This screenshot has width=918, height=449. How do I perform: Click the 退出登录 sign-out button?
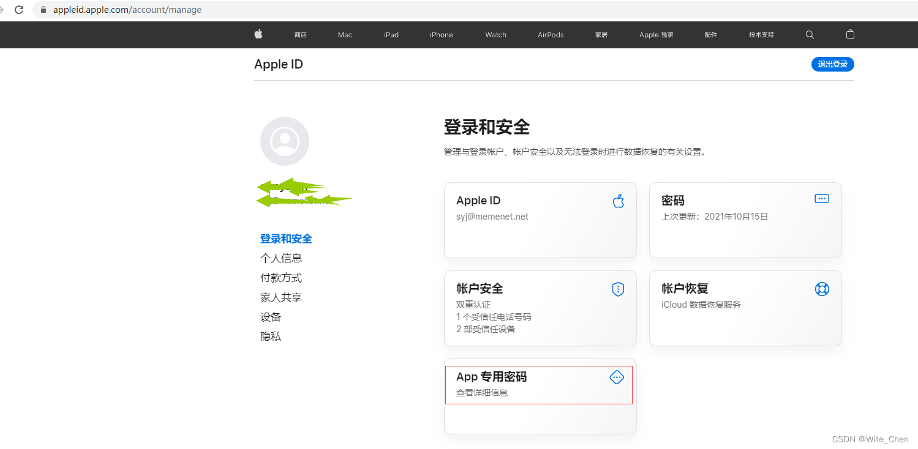(832, 64)
